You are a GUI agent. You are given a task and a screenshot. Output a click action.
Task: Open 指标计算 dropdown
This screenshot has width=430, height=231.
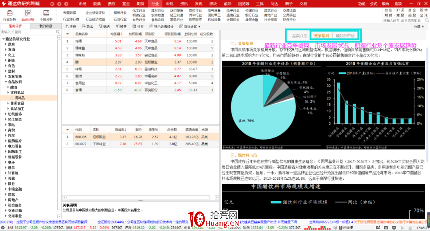pos(190,27)
